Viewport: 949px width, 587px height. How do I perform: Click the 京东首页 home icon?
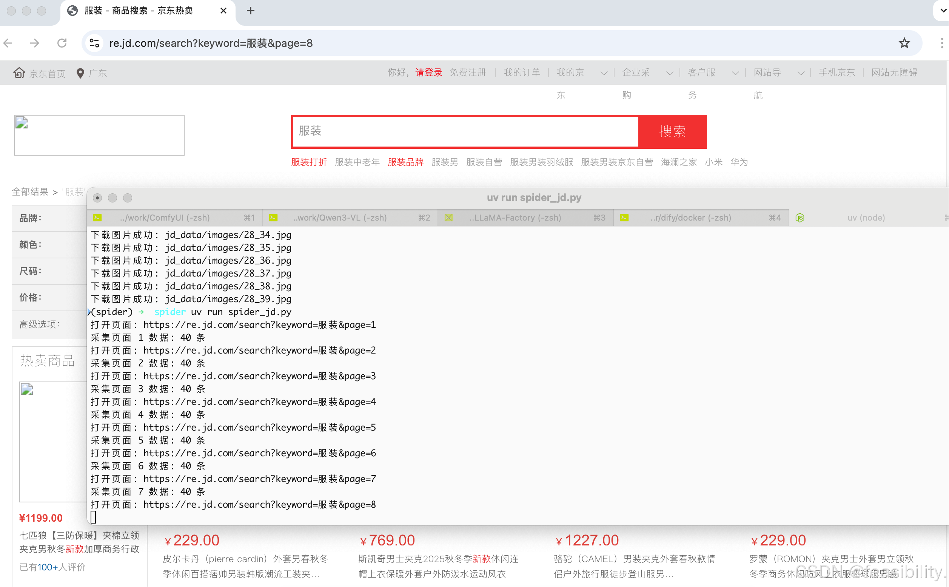coord(19,73)
